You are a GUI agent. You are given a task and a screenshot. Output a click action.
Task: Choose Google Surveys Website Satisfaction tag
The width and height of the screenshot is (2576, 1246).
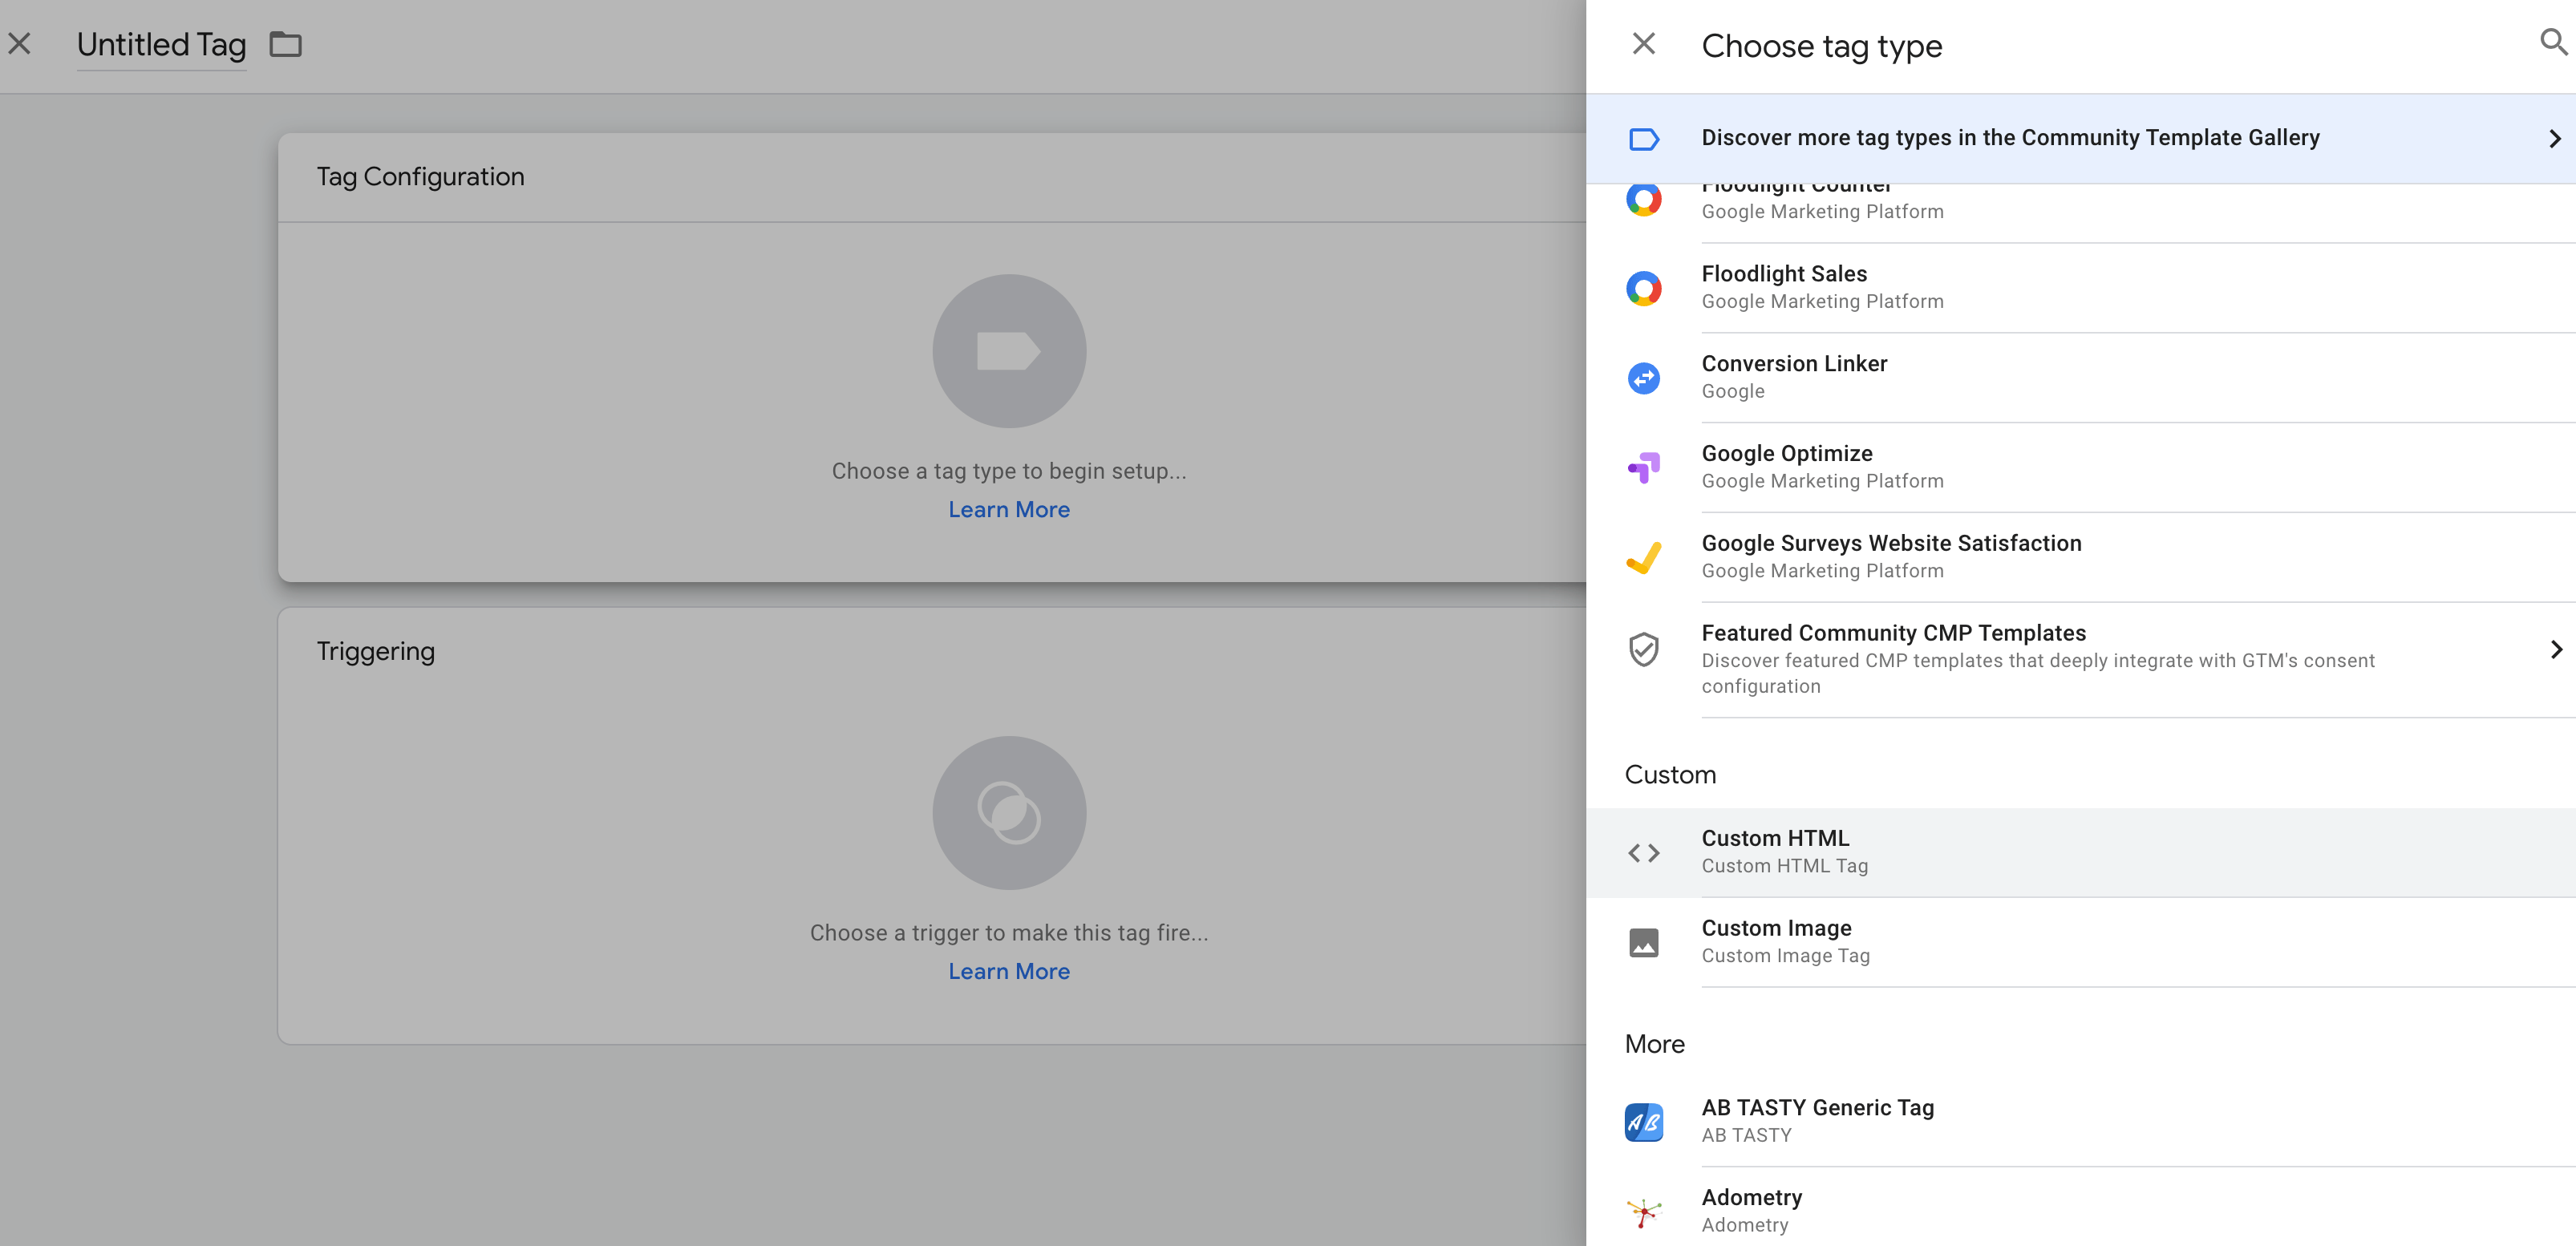click(x=2081, y=558)
